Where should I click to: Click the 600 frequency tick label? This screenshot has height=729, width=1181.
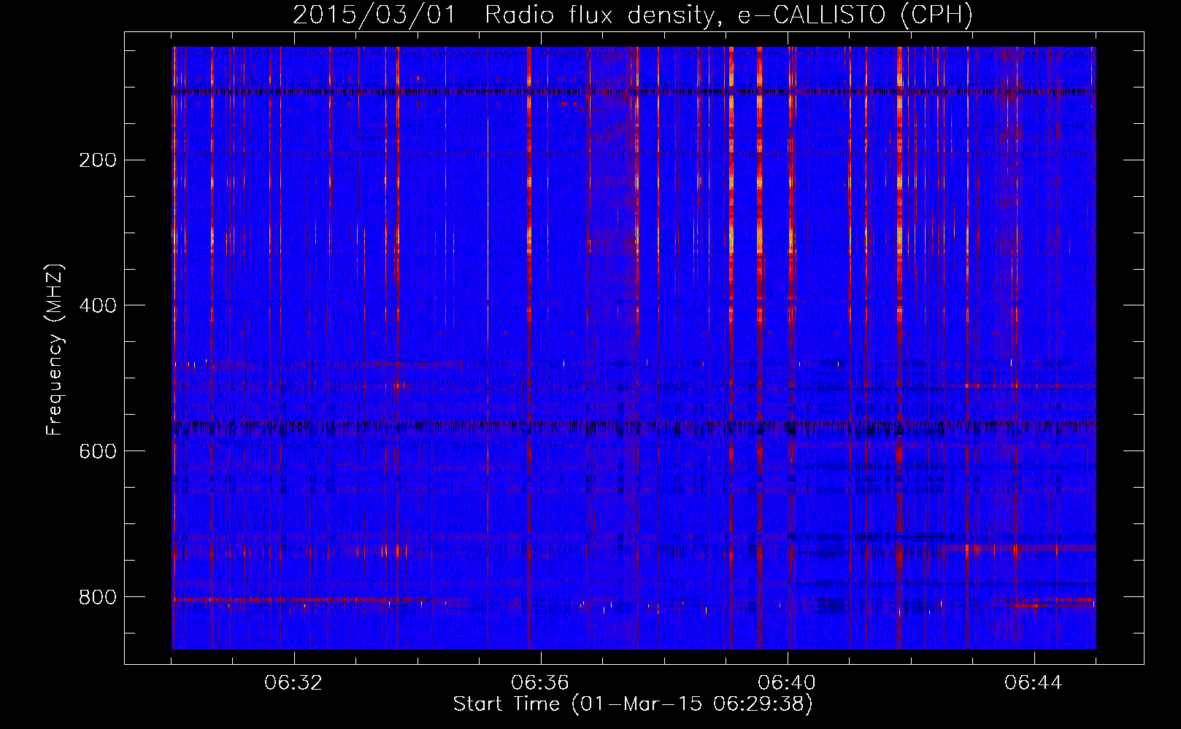click(x=98, y=451)
